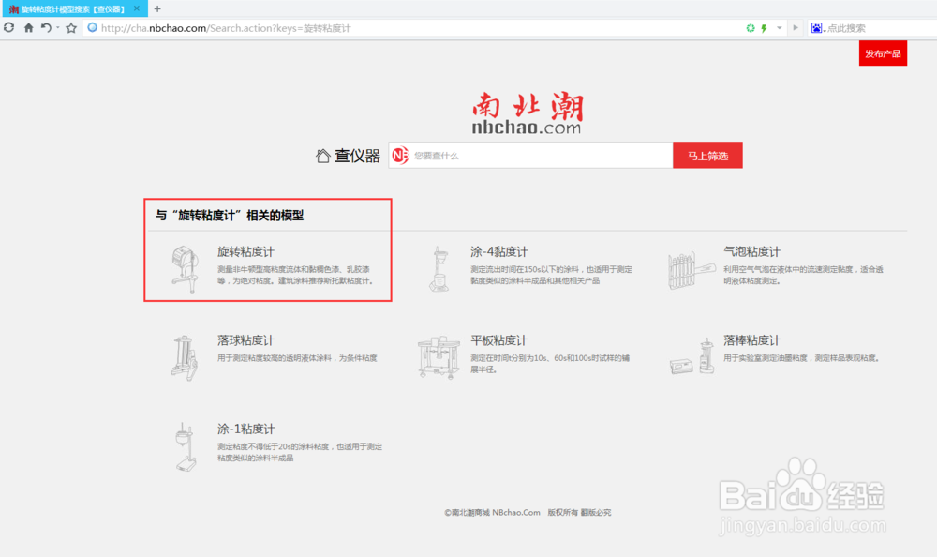This screenshot has height=557, width=937.
Task: Click the 落棒粘度计 instrument thumbnail
Action: (x=692, y=357)
